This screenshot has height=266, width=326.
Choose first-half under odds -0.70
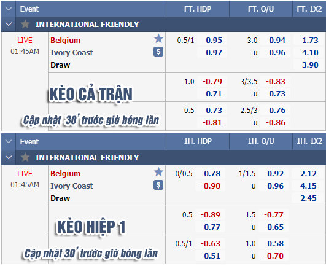[x=274, y=256]
